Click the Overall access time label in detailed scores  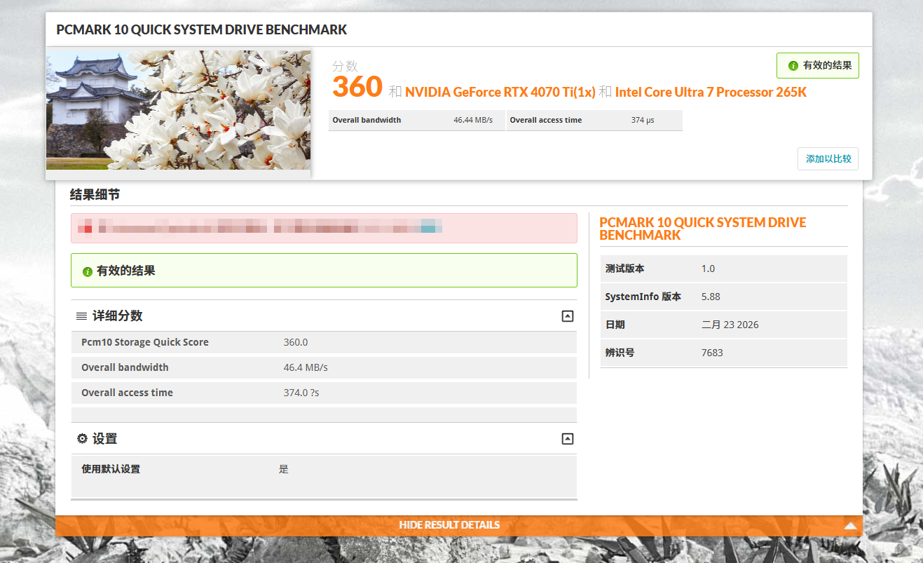[x=127, y=393]
